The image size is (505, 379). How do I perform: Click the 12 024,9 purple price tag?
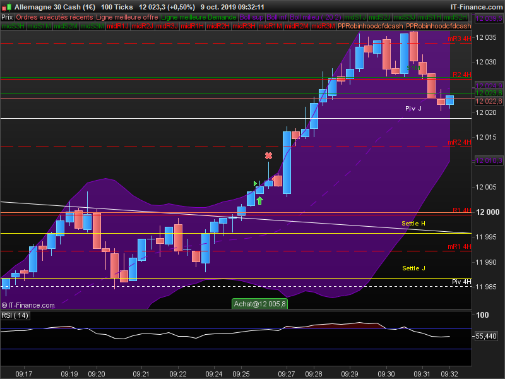pyautogui.click(x=489, y=86)
